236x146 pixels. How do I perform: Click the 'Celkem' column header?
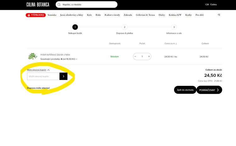(x=205, y=44)
